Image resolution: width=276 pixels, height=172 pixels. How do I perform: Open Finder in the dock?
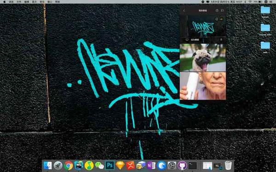point(47,166)
